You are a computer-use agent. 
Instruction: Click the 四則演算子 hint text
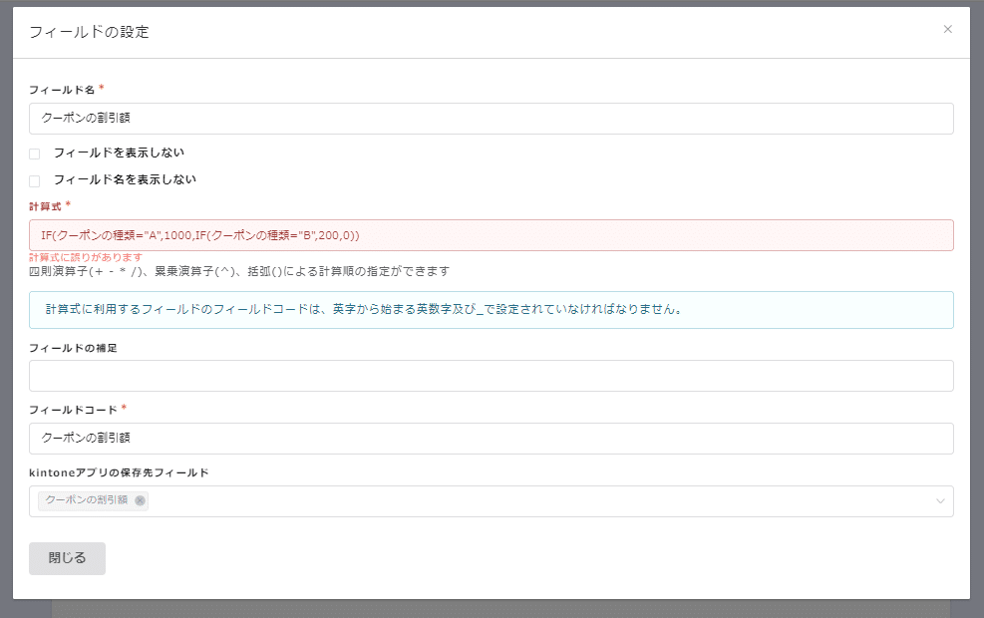[239, 272]
